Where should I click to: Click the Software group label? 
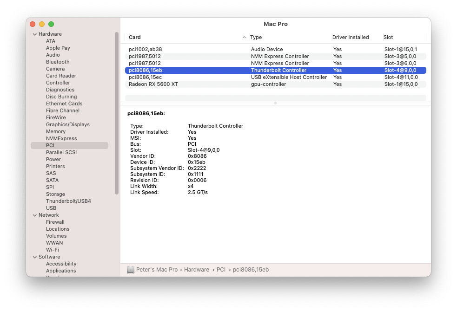click(x=49, y=257)
